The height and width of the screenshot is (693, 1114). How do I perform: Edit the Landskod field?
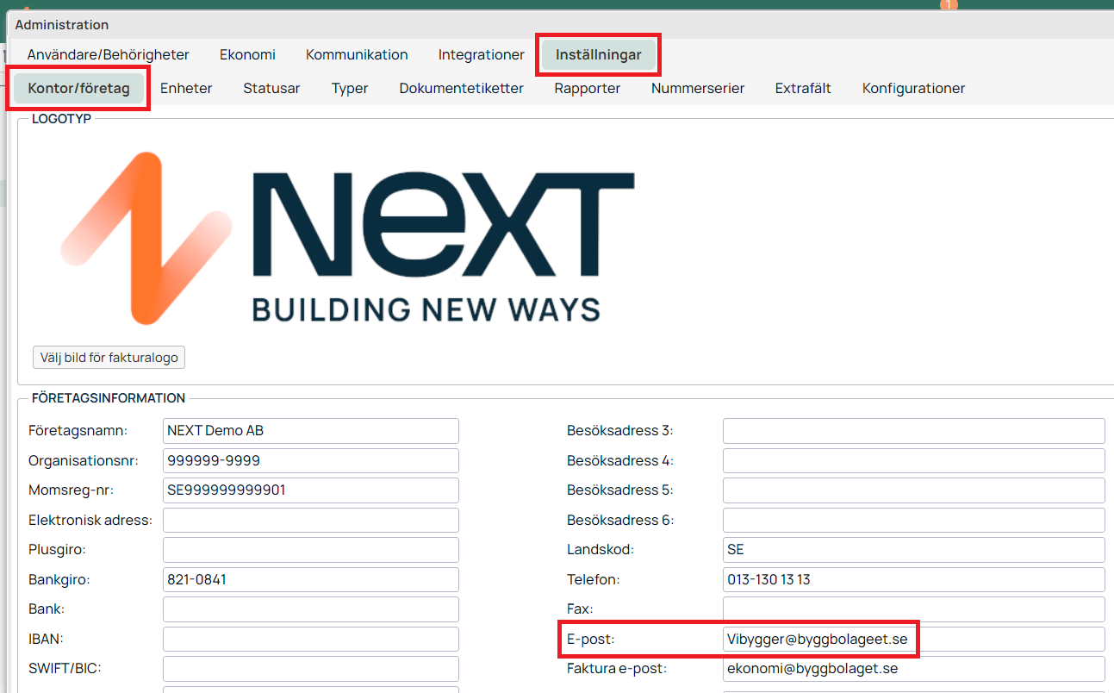[914, 550]
